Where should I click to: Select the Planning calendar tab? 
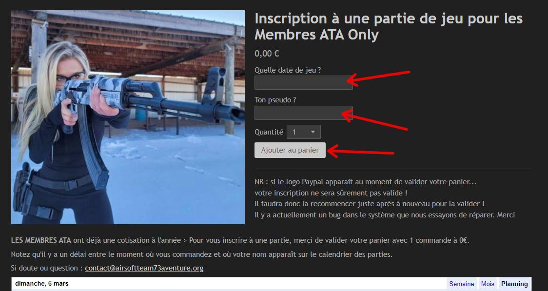tap(514, 284)
